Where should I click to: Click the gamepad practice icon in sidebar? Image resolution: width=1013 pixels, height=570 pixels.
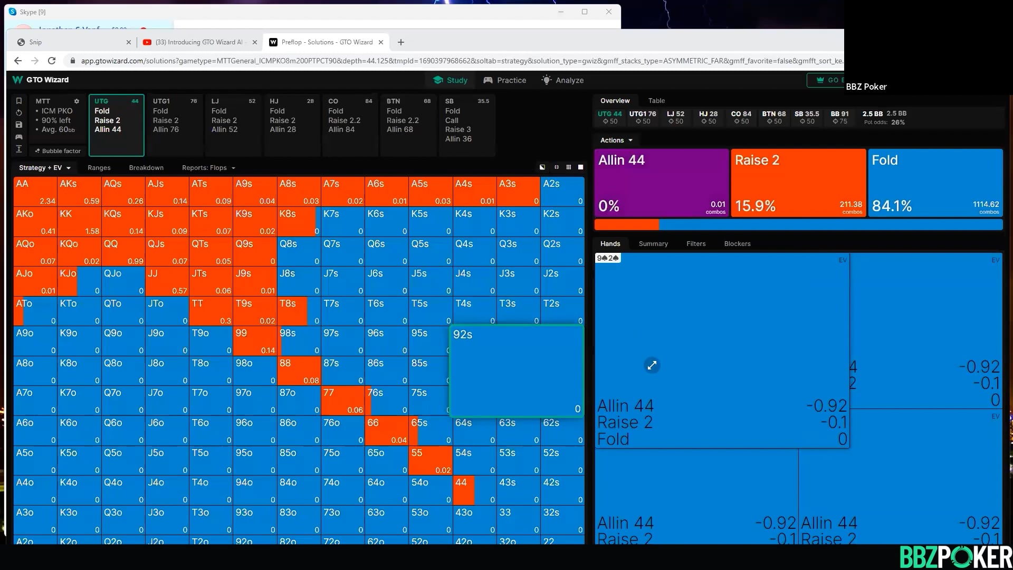pyautogui.click(x=19, y=137)
